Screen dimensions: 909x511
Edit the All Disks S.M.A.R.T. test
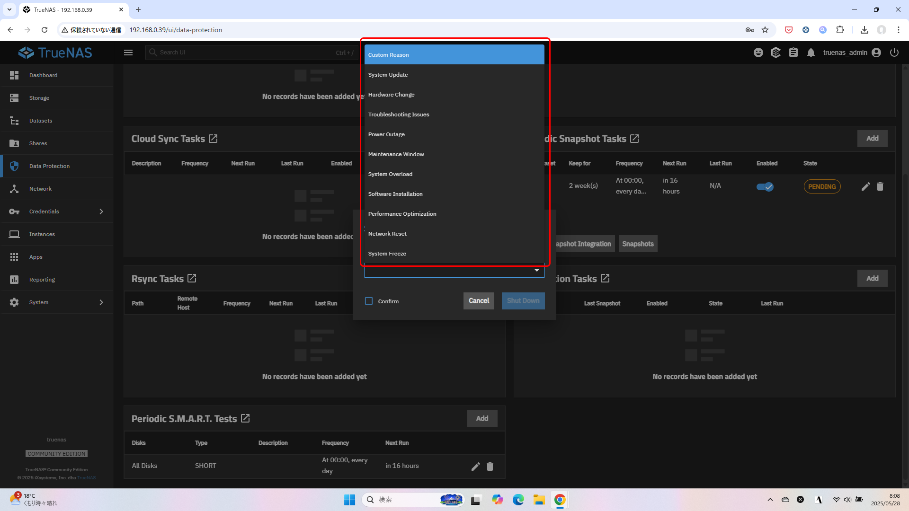coord(476,467)
